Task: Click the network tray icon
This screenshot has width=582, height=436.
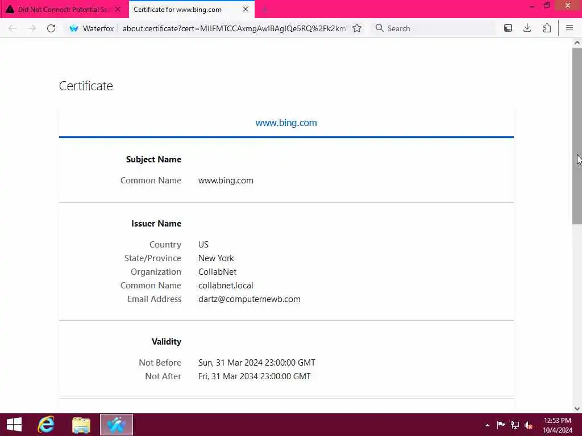Action: tap(515, 425)
